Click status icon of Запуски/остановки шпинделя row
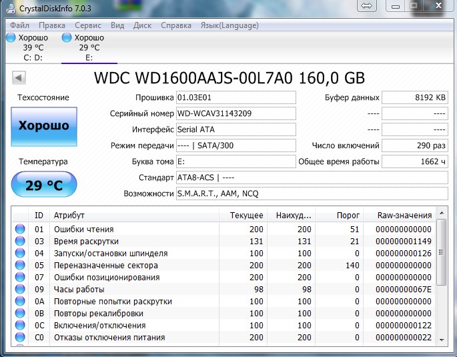Screen dimensions: 457x357 20,254
